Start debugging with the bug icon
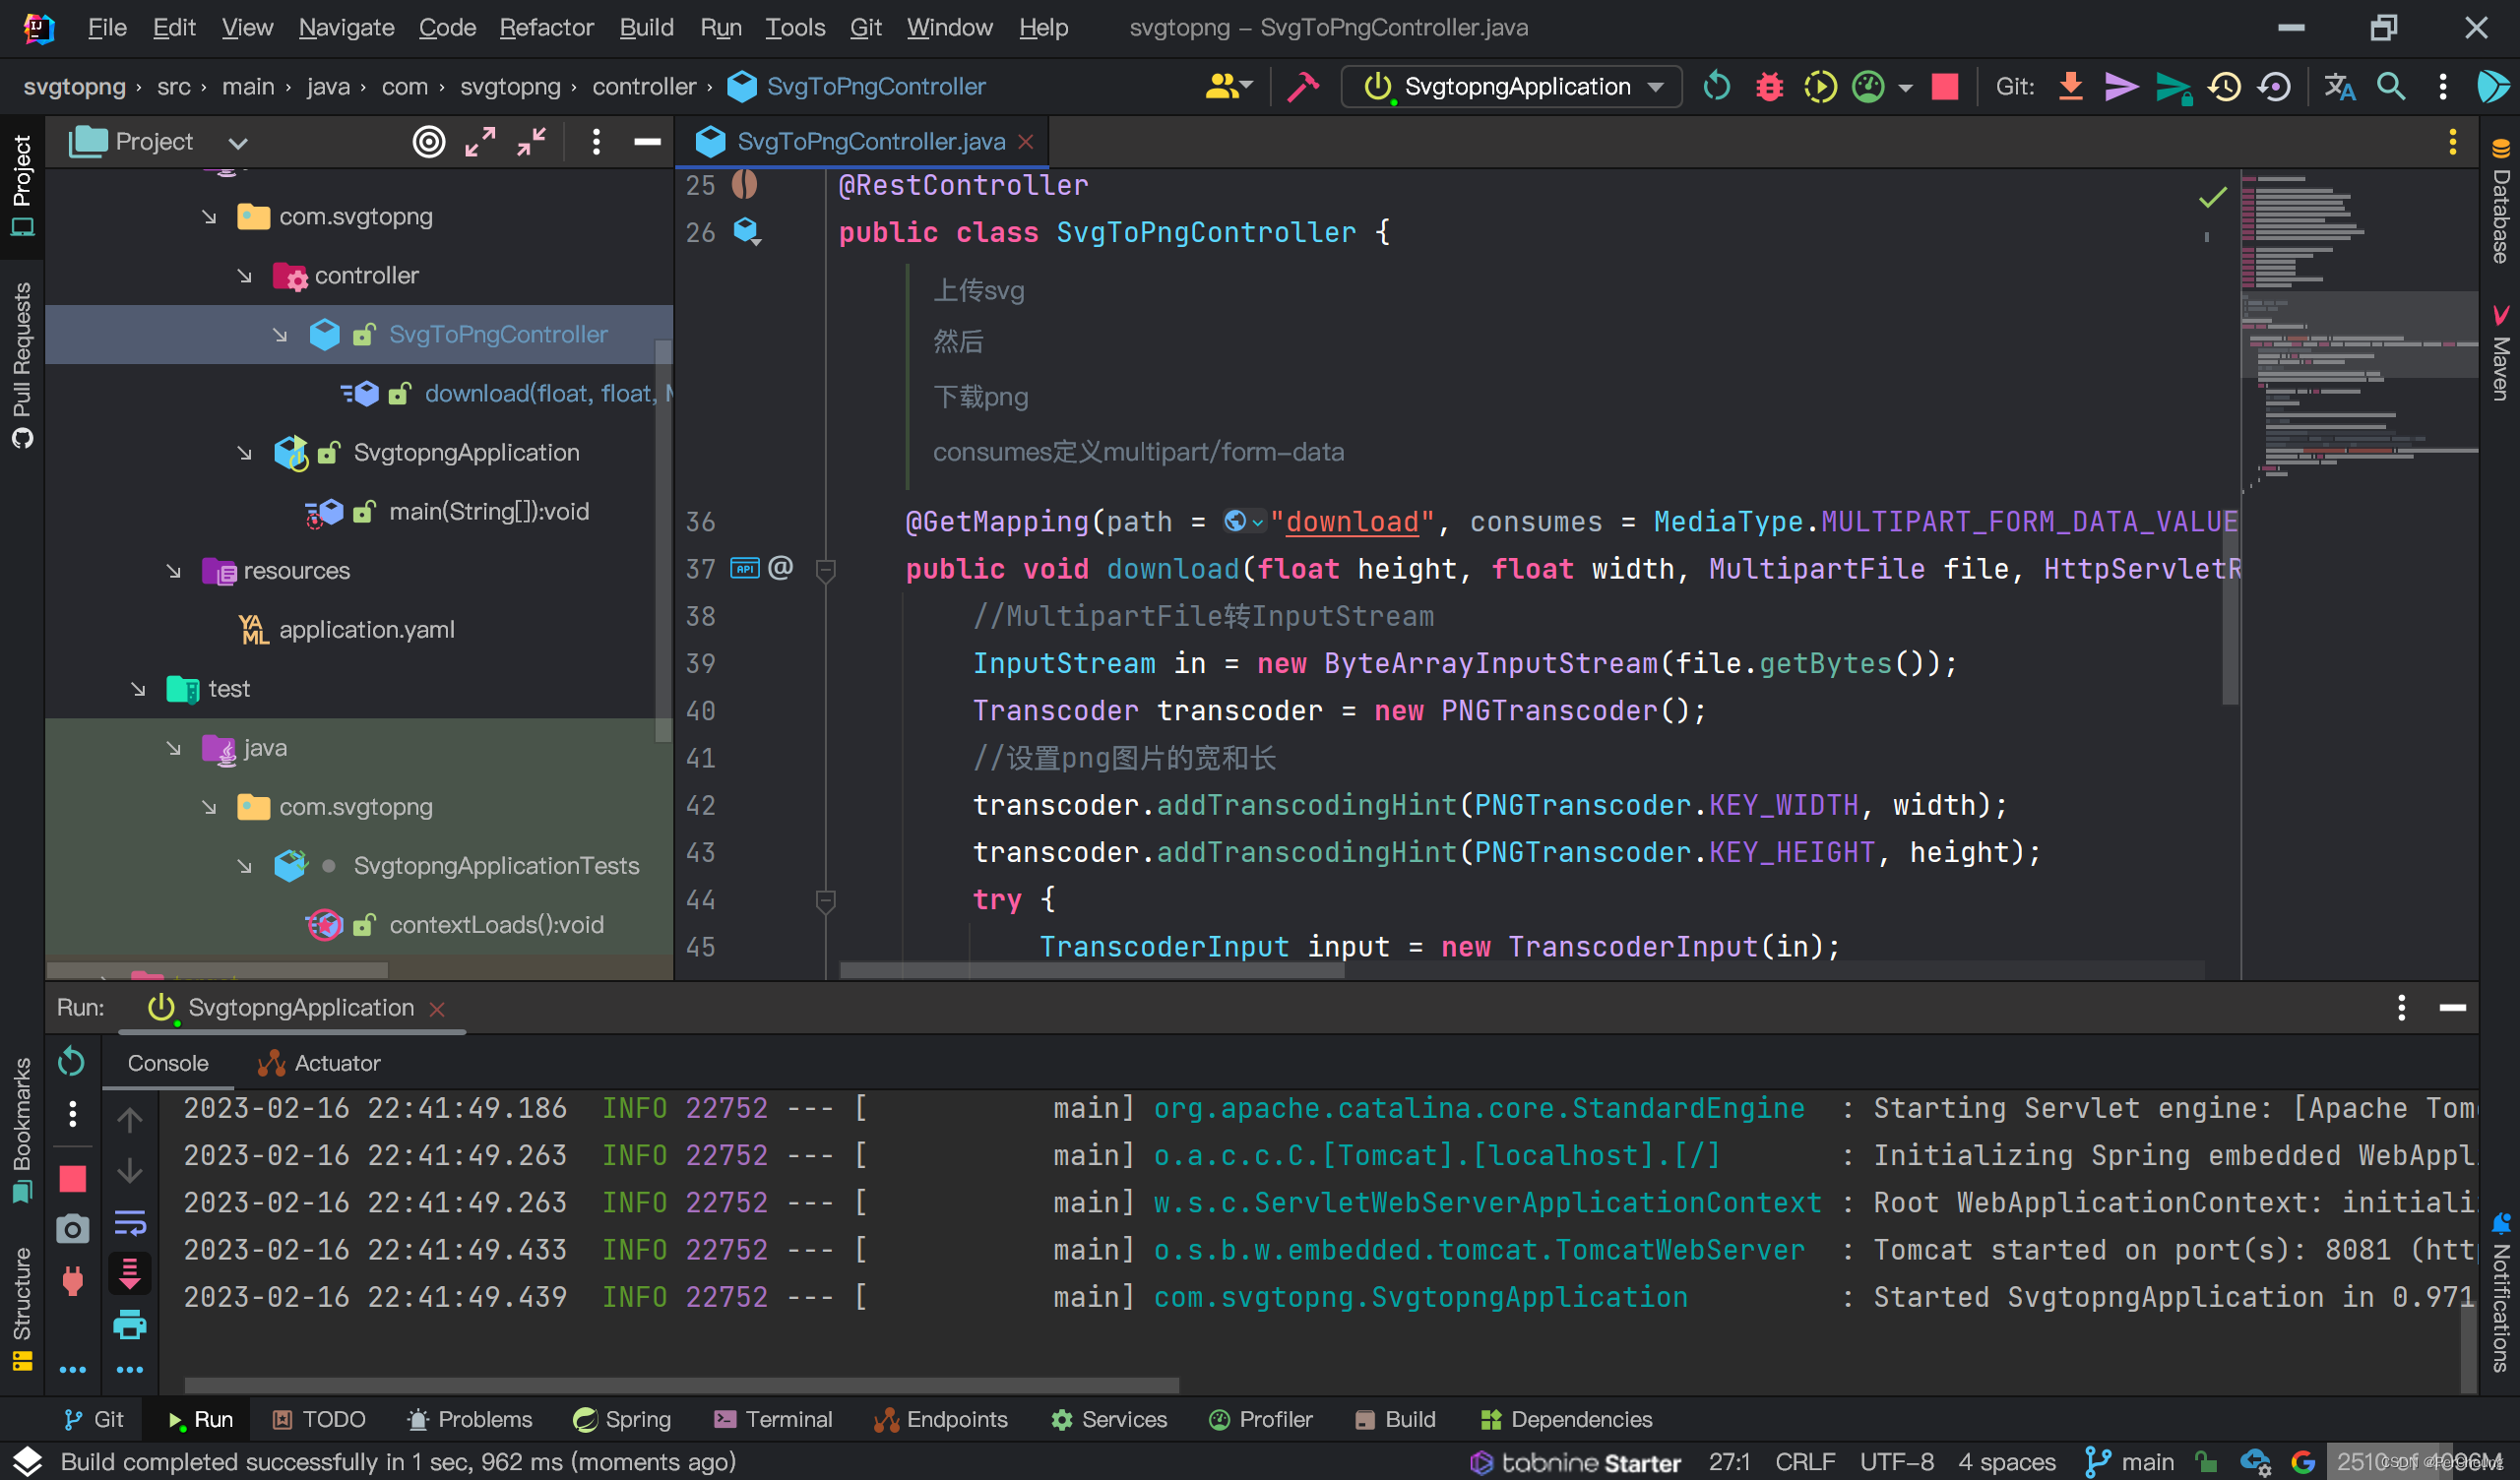The height and width of the screenshot is (1480, 2520). click(x=1769, y=87)
